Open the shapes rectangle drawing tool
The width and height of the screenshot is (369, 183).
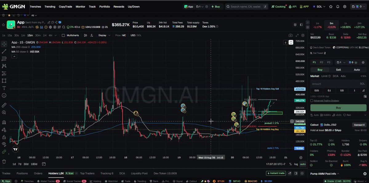click(4, 81)
